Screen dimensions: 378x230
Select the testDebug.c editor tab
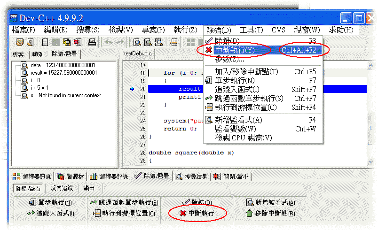[138, 54]
